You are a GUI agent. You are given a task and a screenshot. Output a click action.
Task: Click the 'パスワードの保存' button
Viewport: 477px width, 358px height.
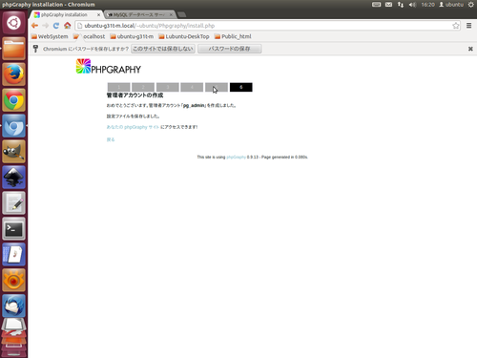[x=230, y=49]
